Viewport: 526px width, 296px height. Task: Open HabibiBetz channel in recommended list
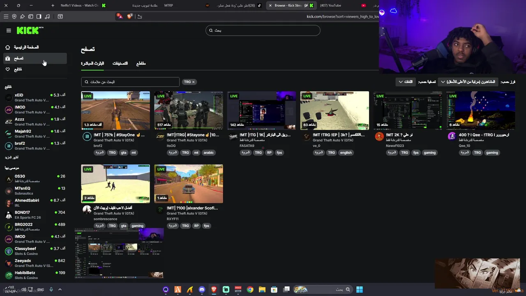pos(35,275)
